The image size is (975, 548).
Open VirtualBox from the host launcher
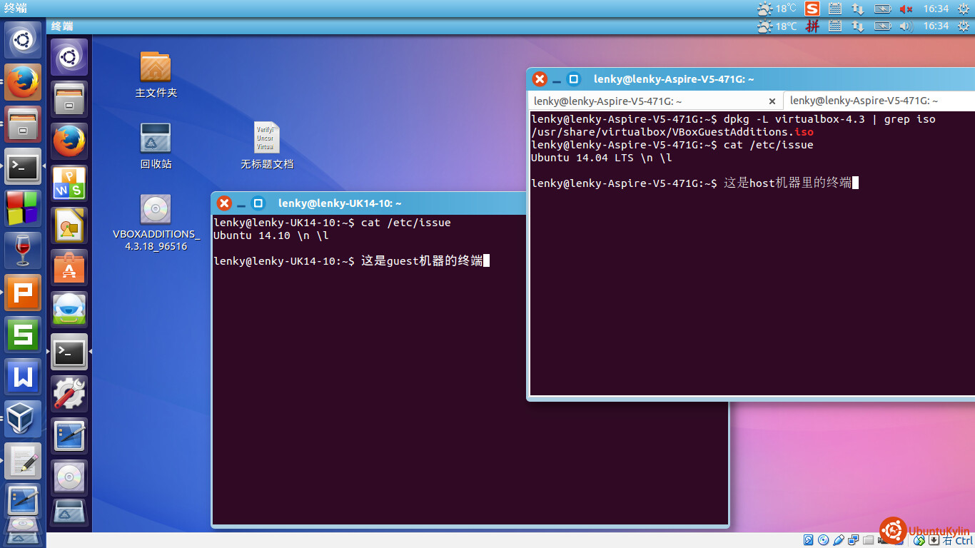pyautogui.click(x=24, y=418)
